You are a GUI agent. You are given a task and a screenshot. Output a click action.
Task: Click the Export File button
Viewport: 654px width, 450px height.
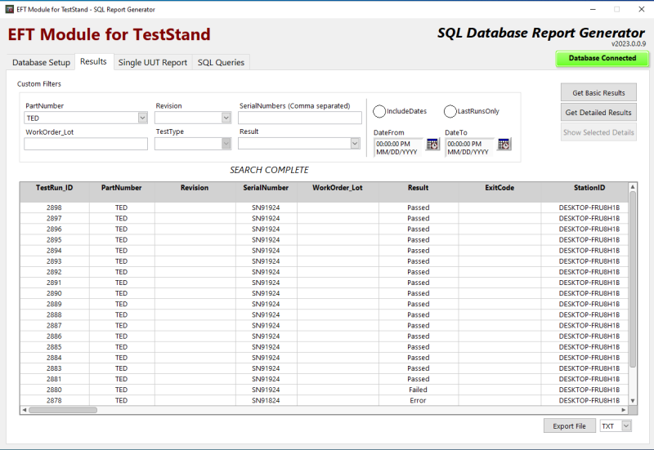[569, 425]
